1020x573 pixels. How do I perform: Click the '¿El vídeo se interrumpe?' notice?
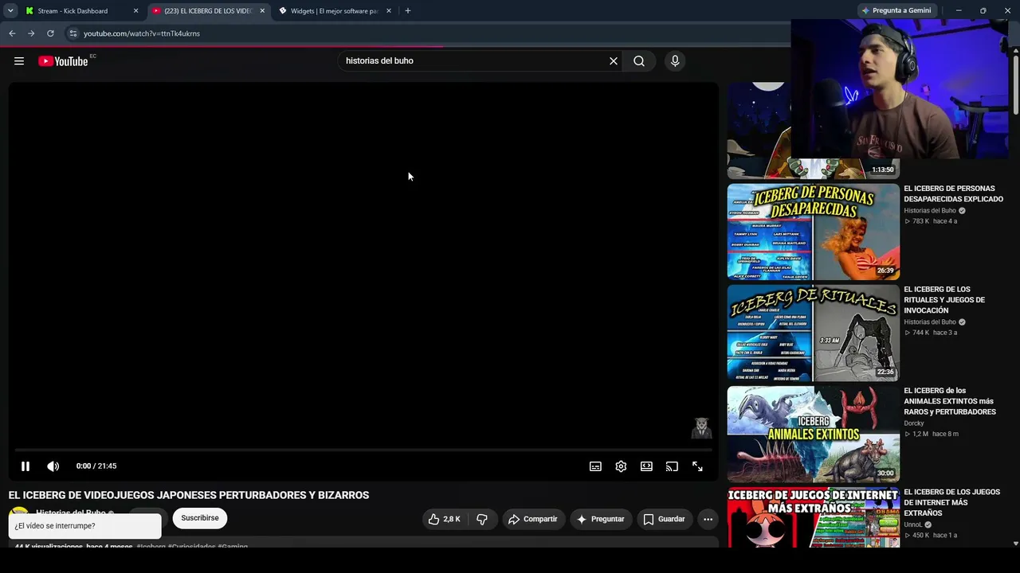tap(85, 526)
